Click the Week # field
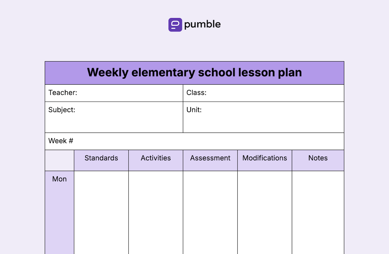 click(194, 141)
